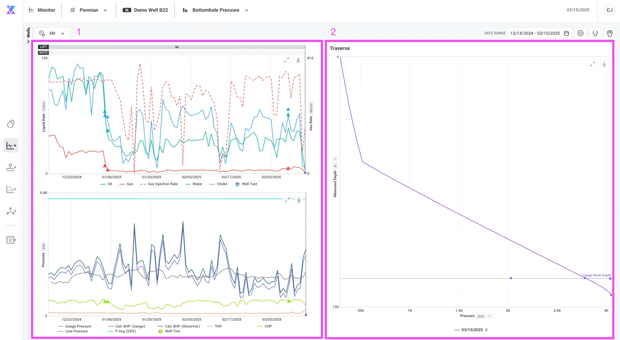Viewport: 620px width, 340px height.
Task: Toggle the Line Pressure legend series
Action: (x=73, y=331)
